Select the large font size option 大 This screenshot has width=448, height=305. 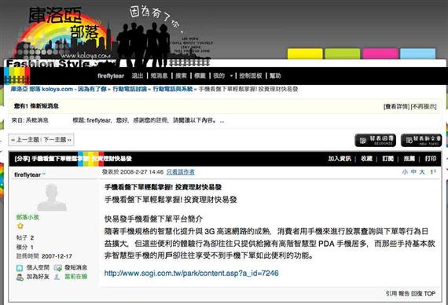[422, 172]
